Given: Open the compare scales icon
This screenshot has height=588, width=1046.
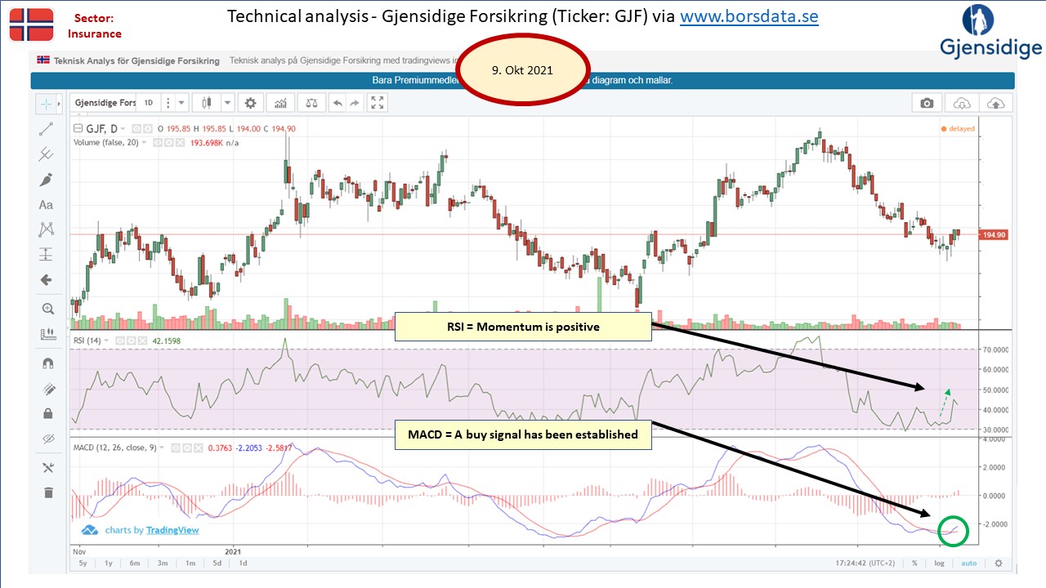Looking at the screenshot, I should (x=311, y=103).
